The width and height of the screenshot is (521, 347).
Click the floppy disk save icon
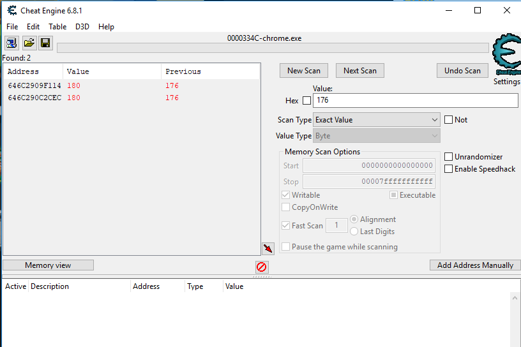point(45,43)
